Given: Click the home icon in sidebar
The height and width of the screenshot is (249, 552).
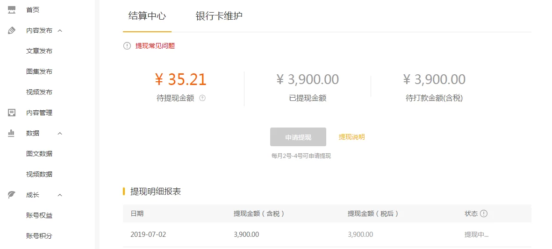Looking at the screenshot, I should click(x=12, y=10).
